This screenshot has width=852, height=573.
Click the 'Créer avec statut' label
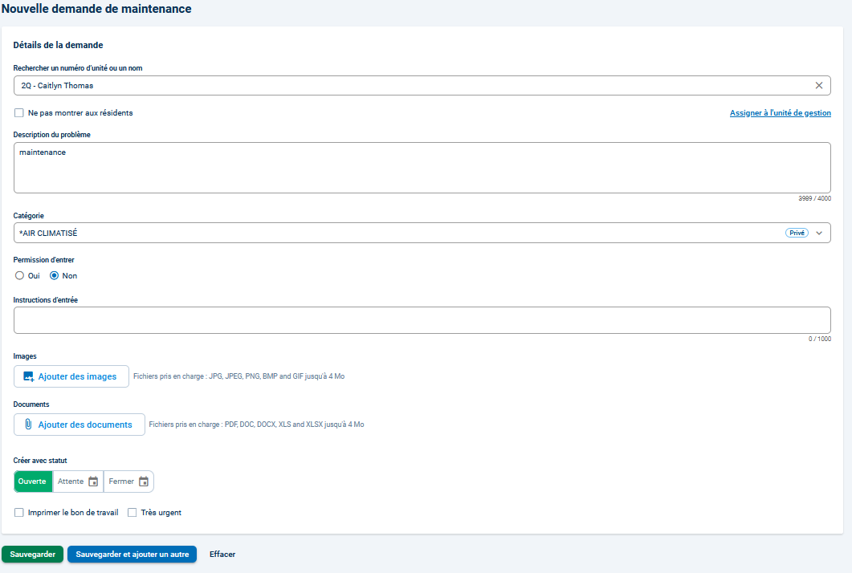40,461
